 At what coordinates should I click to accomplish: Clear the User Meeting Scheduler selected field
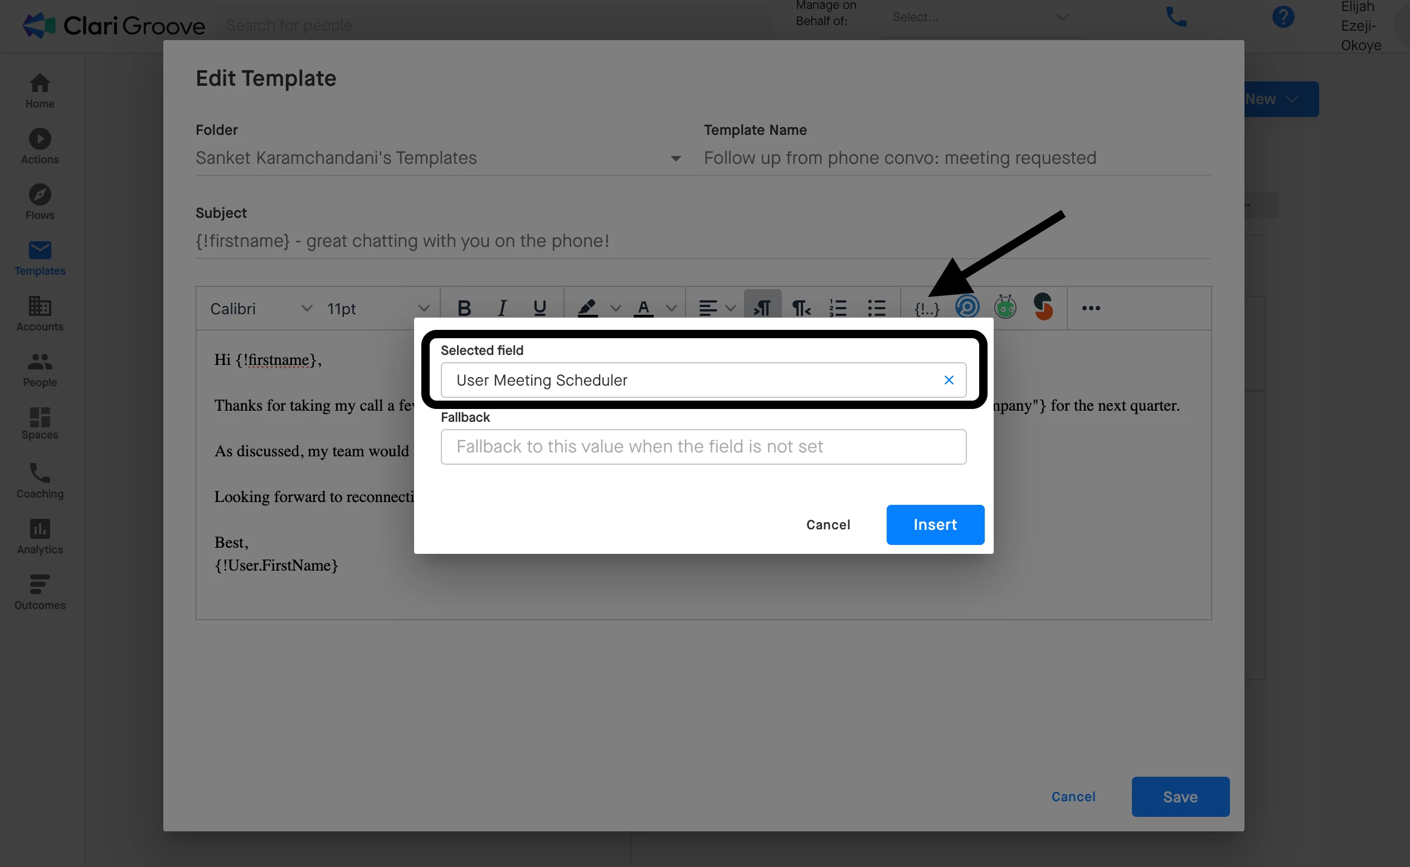[x=949, y=380]
